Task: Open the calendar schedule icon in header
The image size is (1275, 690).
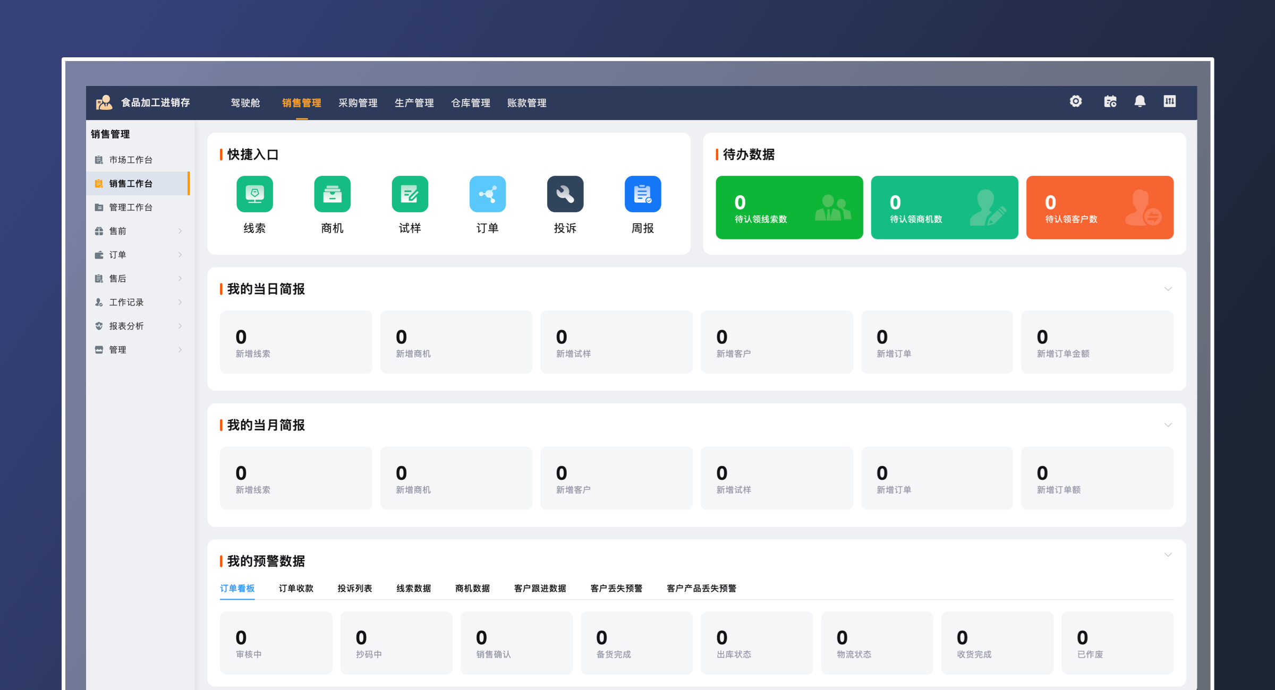Action: [x=1110, y=101]
